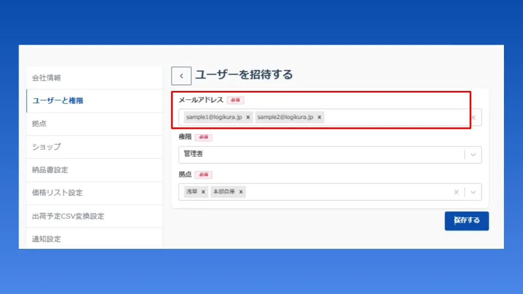Viewport: 523px width, 294px height.
Task: Expand the 権限 dropdown arrow
Action: tap(473, 155)
